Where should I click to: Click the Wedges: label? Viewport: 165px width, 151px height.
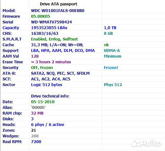point(11,136)
